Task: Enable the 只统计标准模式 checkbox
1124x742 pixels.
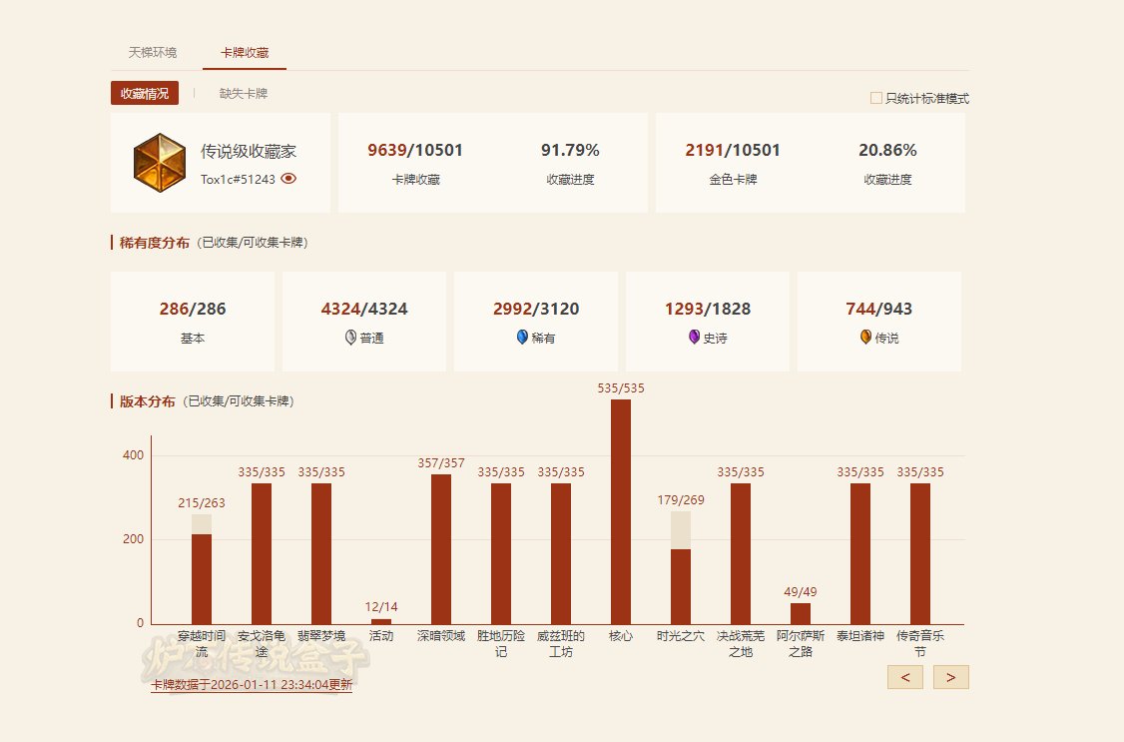Action: 876,98
